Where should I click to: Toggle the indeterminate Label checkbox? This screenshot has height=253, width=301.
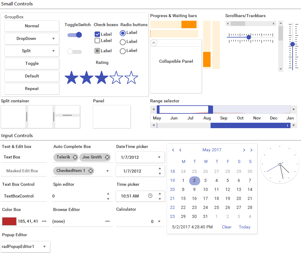(97, 51)
